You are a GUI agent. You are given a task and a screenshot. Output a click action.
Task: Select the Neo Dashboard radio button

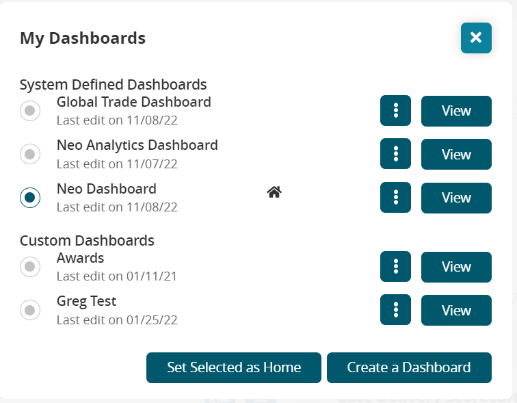(30, 198)
